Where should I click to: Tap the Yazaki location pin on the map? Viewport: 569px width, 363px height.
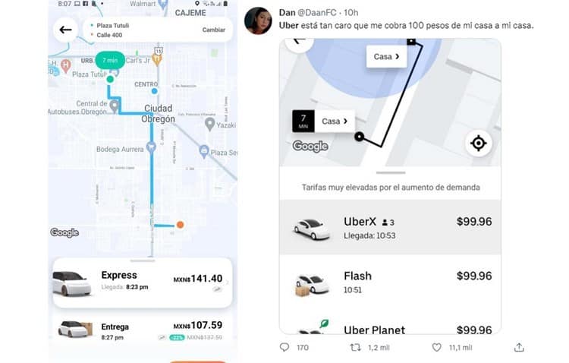click(209, 124)
